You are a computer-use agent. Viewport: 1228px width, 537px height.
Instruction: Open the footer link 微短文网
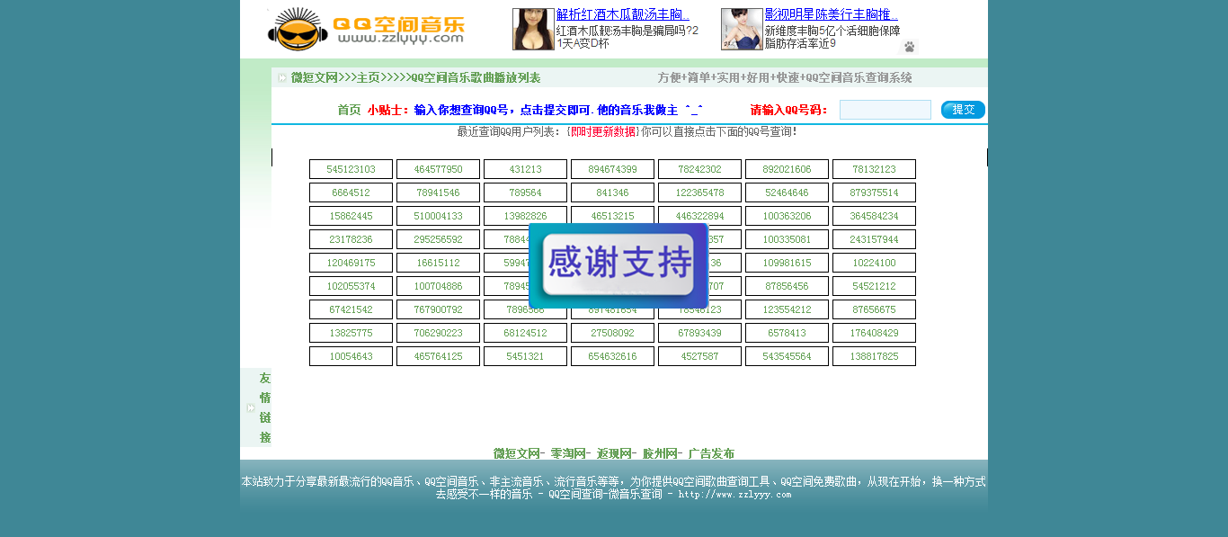[517, 453]
